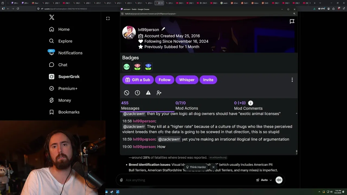
Task: Click the add-moderator person icon
Action: click(x=159, y=93)
